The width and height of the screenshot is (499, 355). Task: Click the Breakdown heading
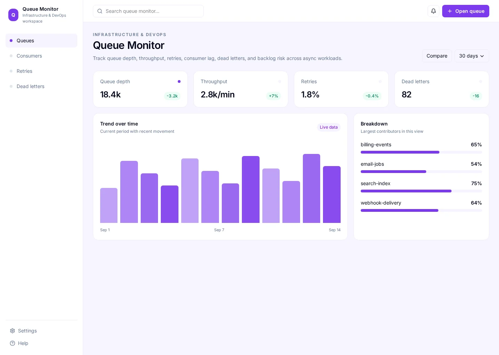(374, 124)
